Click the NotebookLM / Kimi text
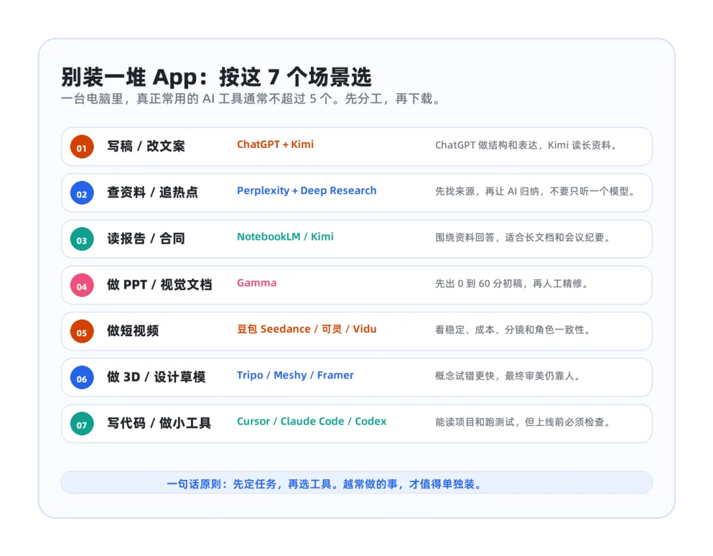This screenshot has width=713, height=556. (x=285, y=236)
